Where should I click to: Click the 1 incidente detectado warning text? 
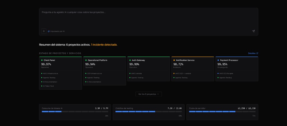tap(104, 45)
